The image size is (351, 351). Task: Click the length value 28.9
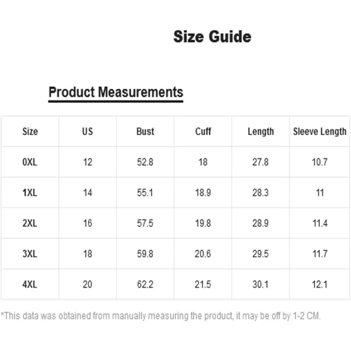(x=260, y=223)
